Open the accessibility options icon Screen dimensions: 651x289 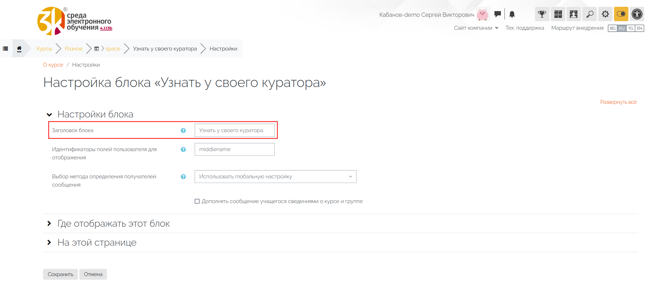point(637,14)
